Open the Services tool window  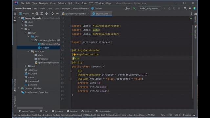(x=86, y=111)
